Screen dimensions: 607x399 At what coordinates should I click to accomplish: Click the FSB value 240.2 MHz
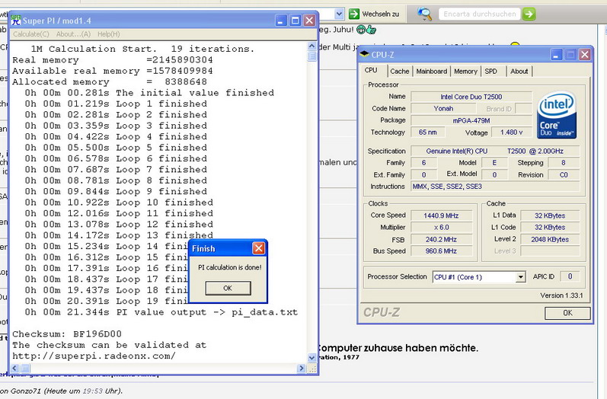[x=441, y=239]
